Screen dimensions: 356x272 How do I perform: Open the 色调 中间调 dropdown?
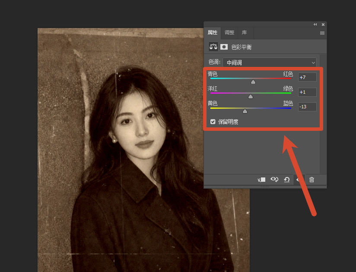click(270, 62)
